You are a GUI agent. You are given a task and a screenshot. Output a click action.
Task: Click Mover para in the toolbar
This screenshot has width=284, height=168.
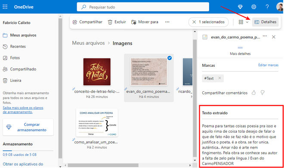click(145, 22)
